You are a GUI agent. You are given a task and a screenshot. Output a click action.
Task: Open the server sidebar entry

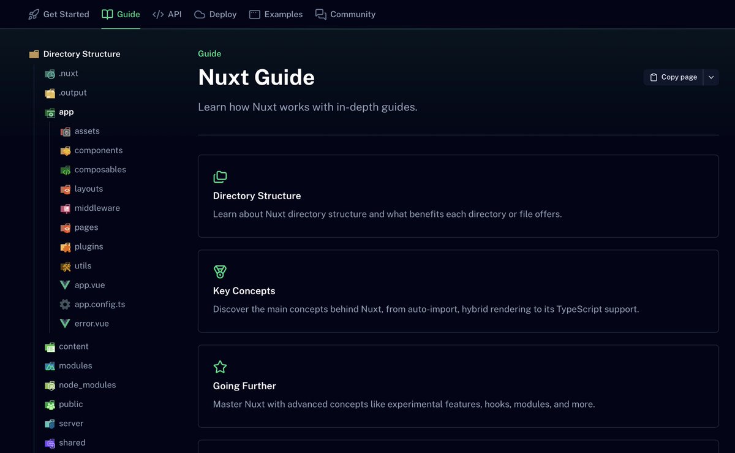71,424
